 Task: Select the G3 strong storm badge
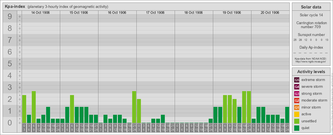point(297,94)
